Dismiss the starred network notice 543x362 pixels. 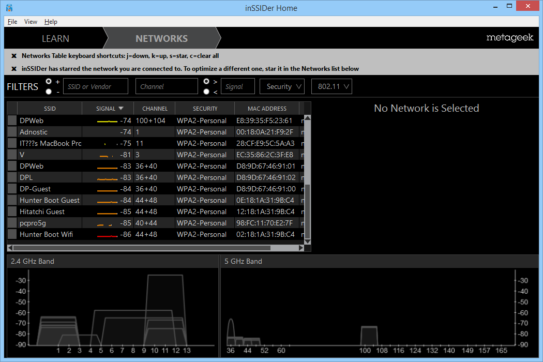(x=14, y=69)
